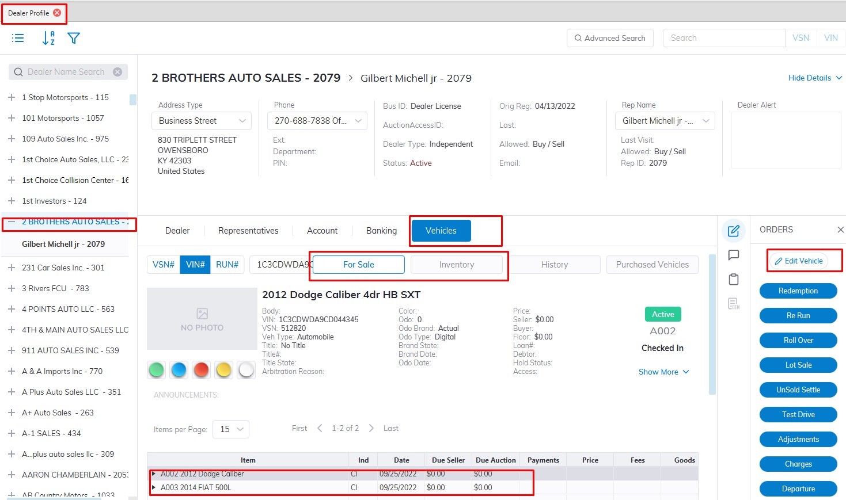Expand the 1 Stop Motorsports dealer
Screen dimensions: 846x500
tap(12, 98)
